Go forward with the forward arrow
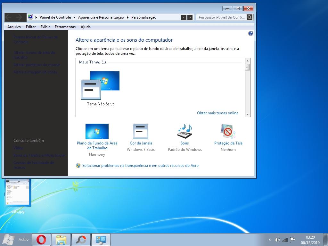328x246 pixels. (19, 17)
